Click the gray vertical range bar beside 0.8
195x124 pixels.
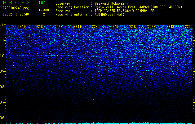(6, 95)
